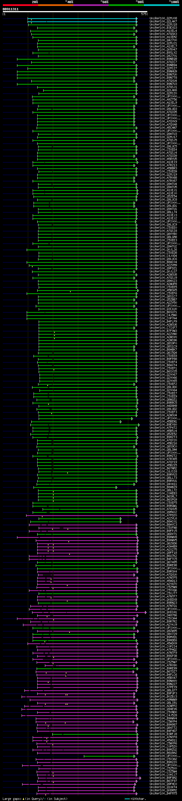Viewport: 182px width, 801px height.
Task: Select hit label UniRef100_A1XEL7
Action: point(163,46)
